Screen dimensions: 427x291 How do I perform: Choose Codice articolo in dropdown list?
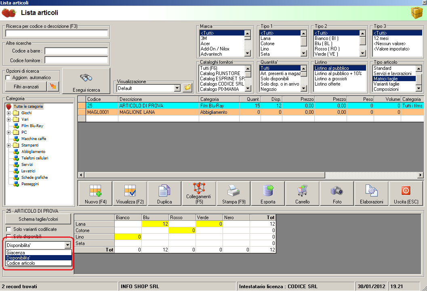click(x=21, y=263)
